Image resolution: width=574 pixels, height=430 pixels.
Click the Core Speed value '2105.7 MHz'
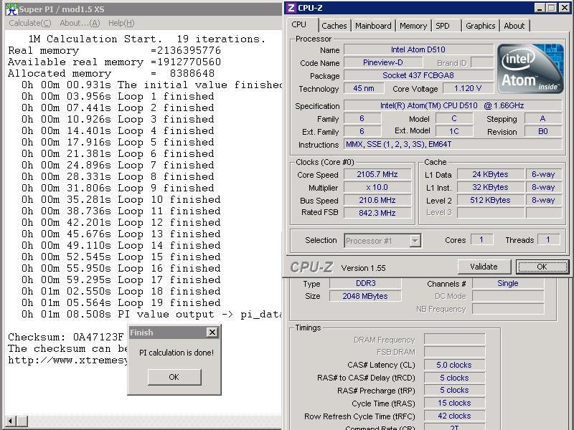click(377, 174)
